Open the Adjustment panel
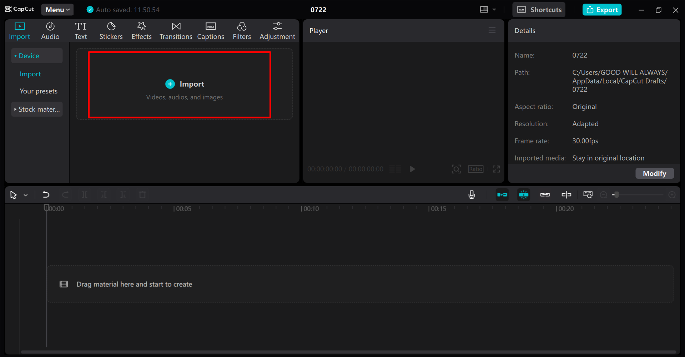 [x=277, y=30]
